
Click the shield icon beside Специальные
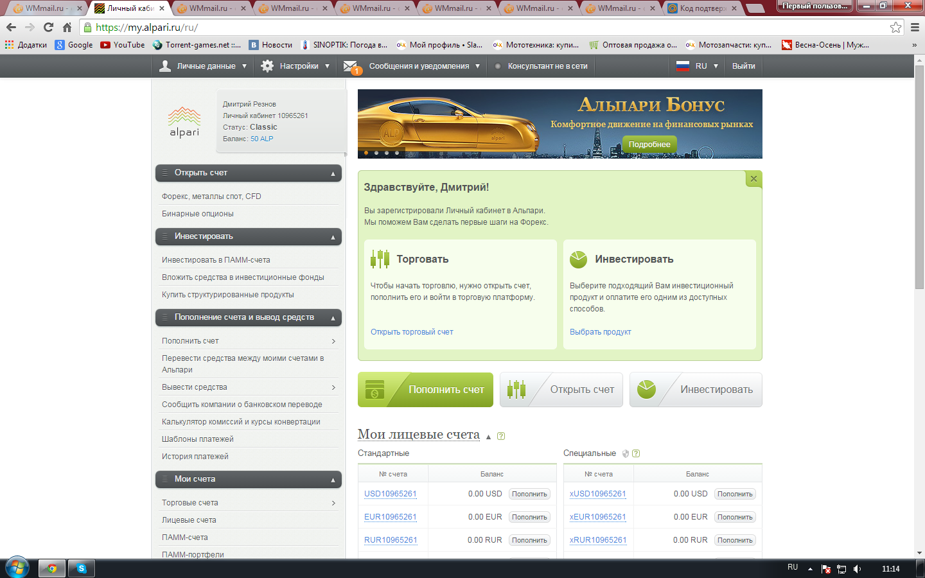coord(626,453)
